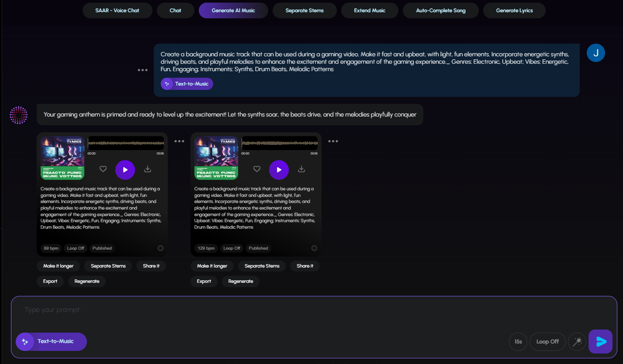Click the user avatar J
Screen dimensions: 623x364
click(596, 53)
